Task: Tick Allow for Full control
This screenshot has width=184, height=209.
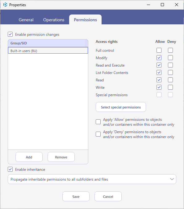Action: [x=159, y=50]
